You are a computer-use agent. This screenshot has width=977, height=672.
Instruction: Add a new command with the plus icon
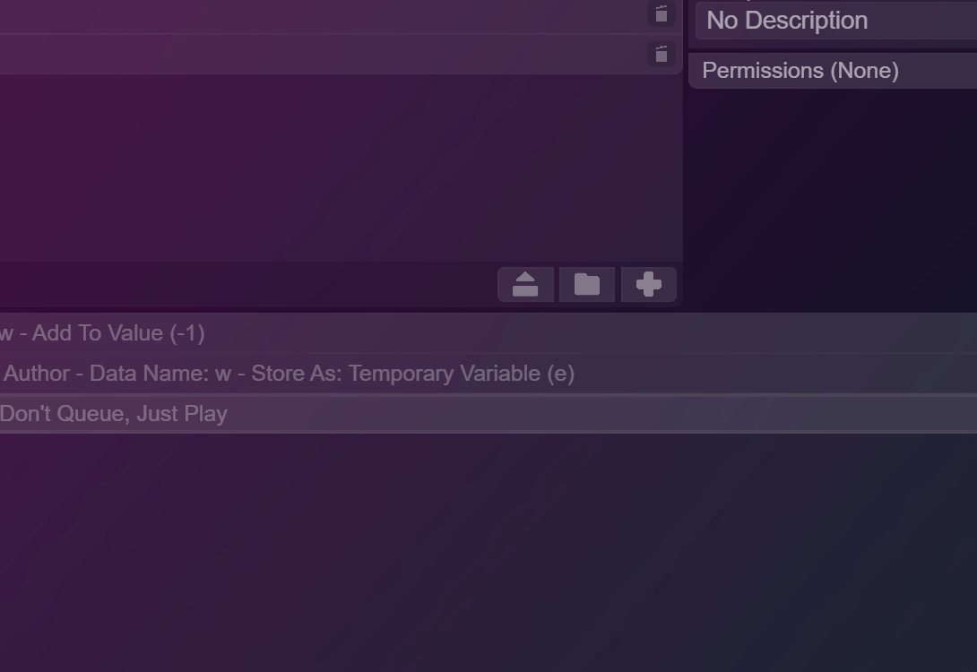(649, 285)
